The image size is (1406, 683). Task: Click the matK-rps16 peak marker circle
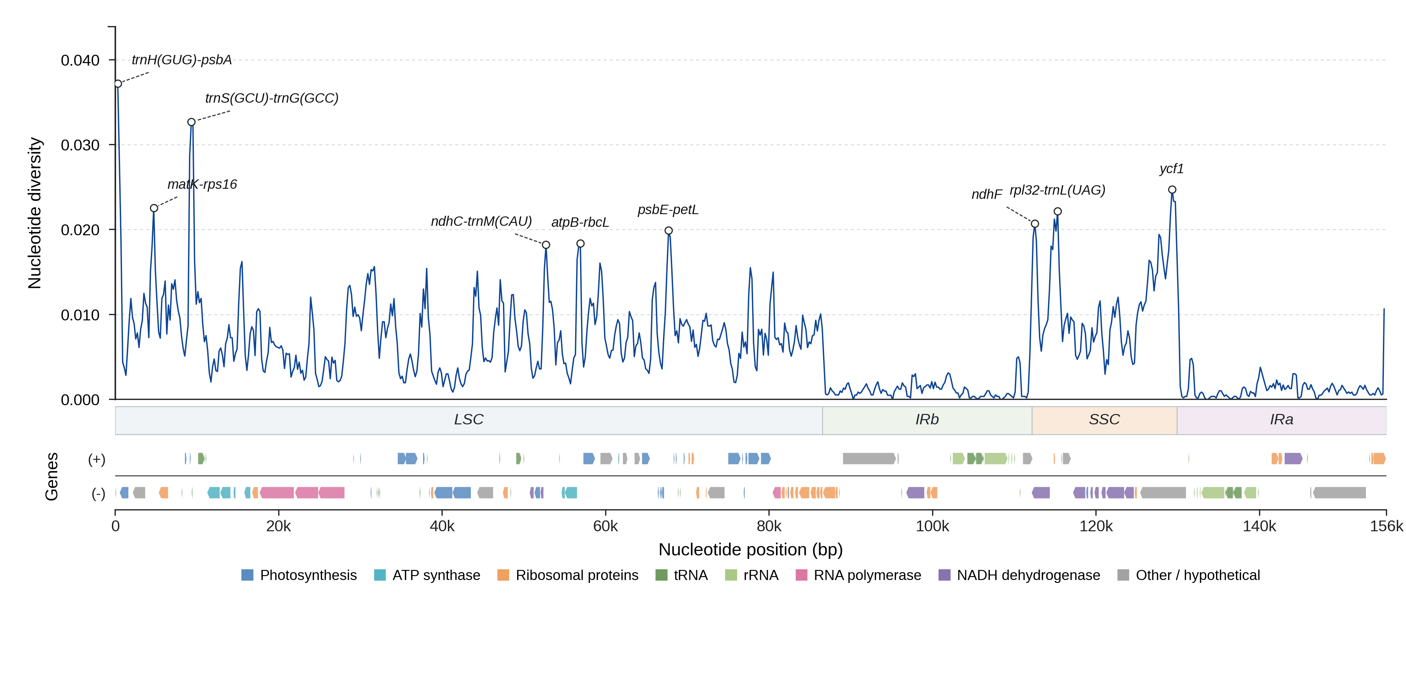pos(154,208)
